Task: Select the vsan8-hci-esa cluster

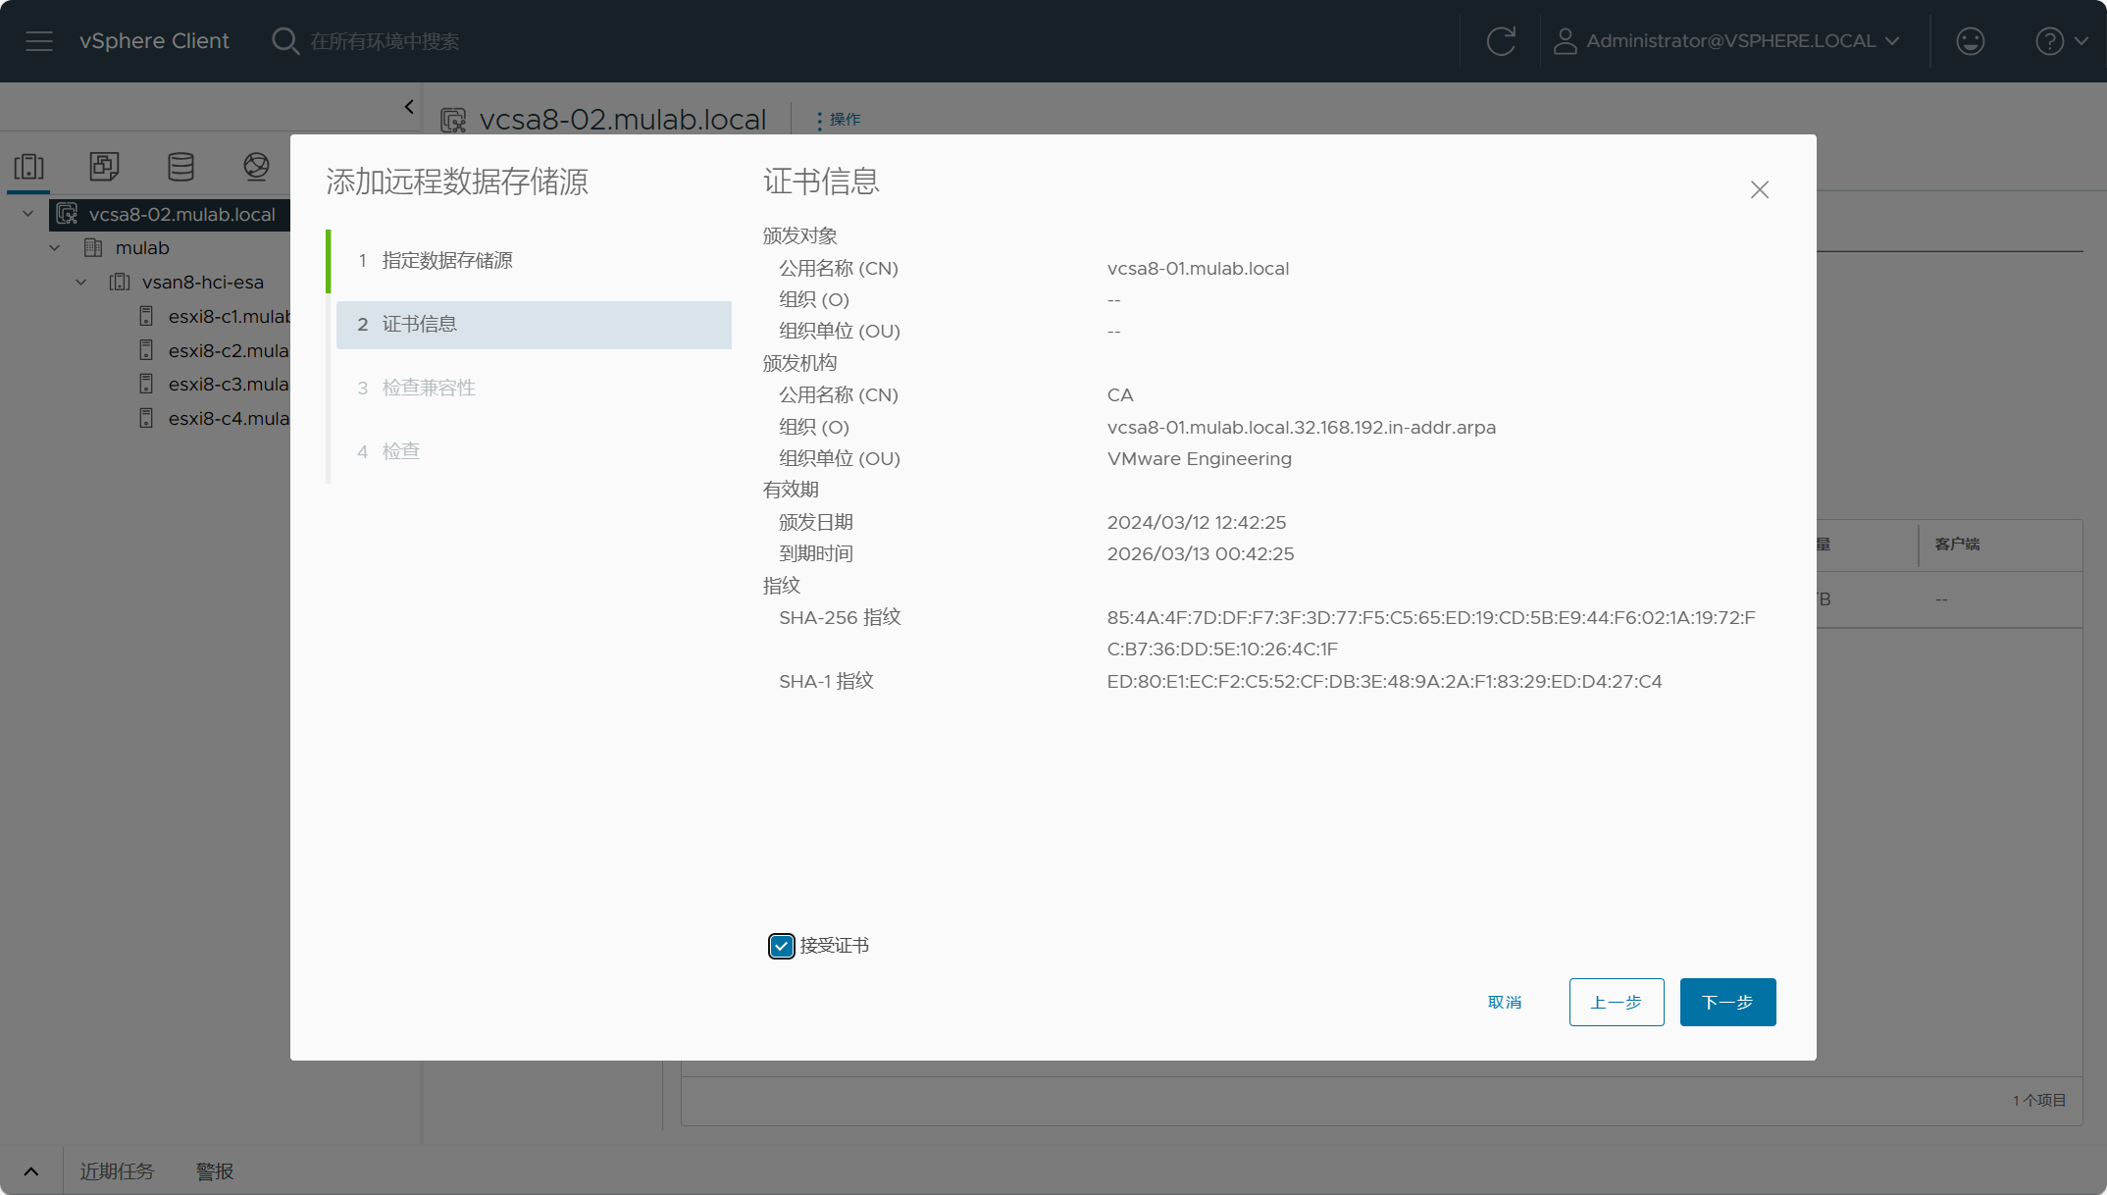Action: pyautogui.click(x=203, y=283)
